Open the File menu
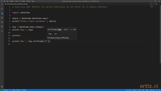This screenshot has width=161, height=91. 4,1
